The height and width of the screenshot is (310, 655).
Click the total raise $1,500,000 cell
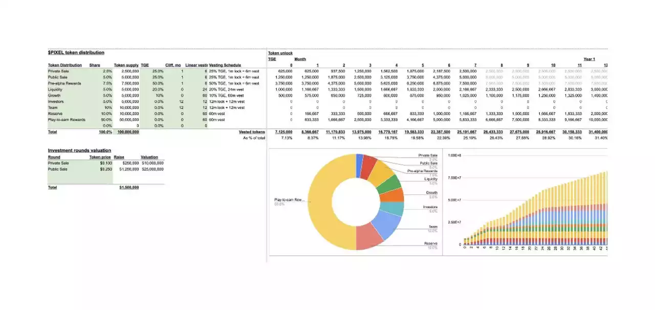(x=128, y=188)
